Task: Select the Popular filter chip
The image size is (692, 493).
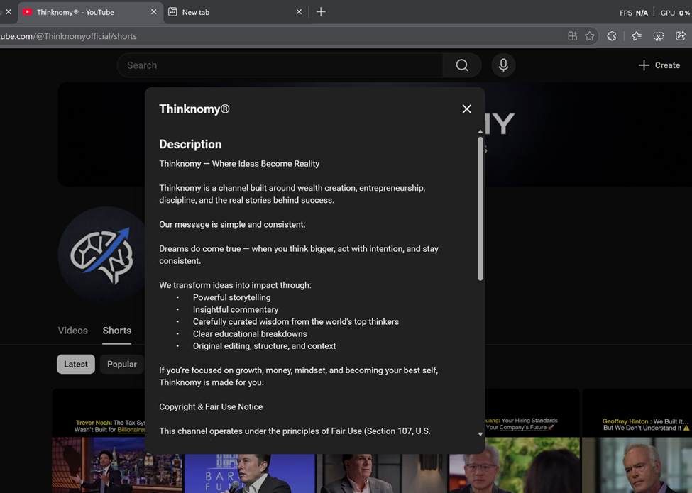Action: click(x=121, y=364)
